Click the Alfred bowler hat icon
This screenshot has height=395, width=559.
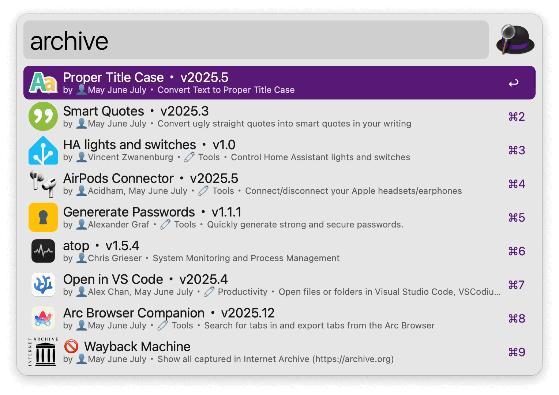(515, 39)
